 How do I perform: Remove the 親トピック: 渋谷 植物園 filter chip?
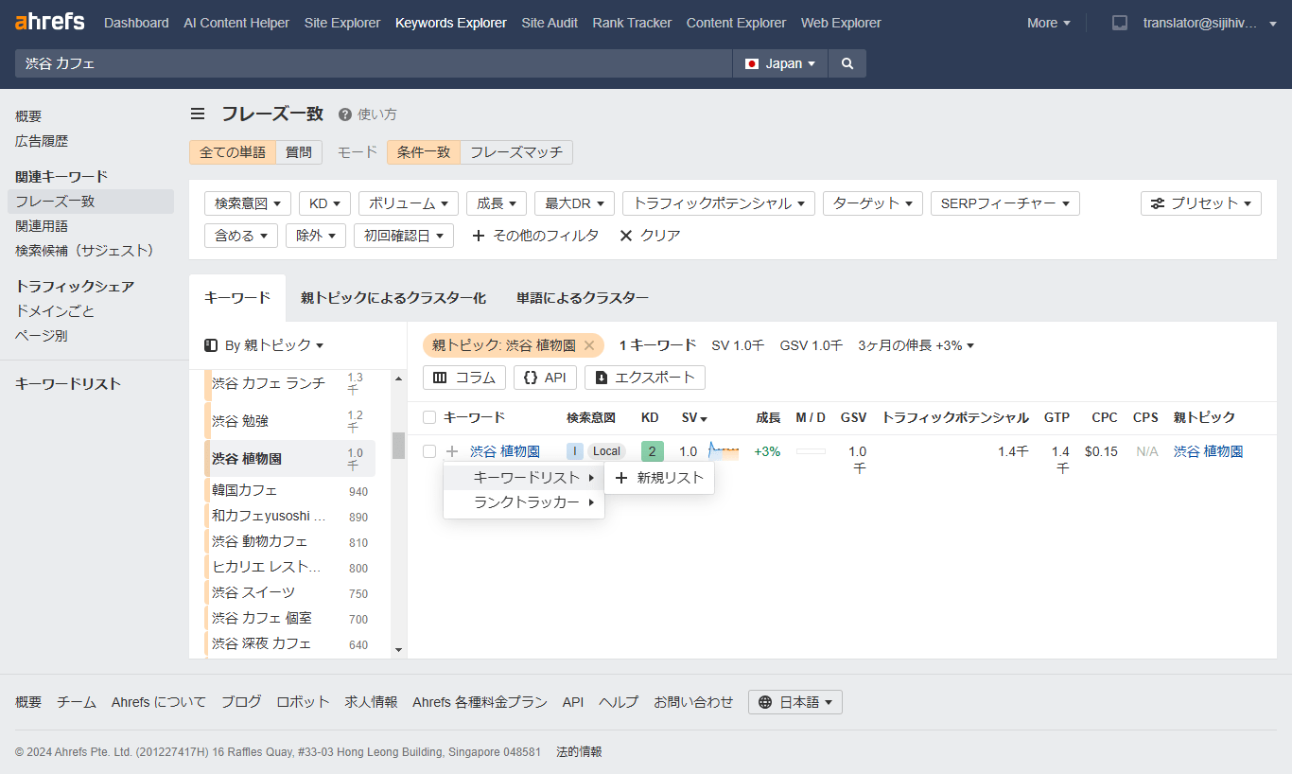(x=589, y=345)
